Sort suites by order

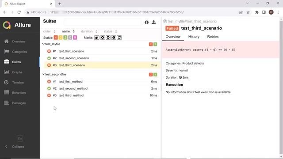[x=49, y=31]
